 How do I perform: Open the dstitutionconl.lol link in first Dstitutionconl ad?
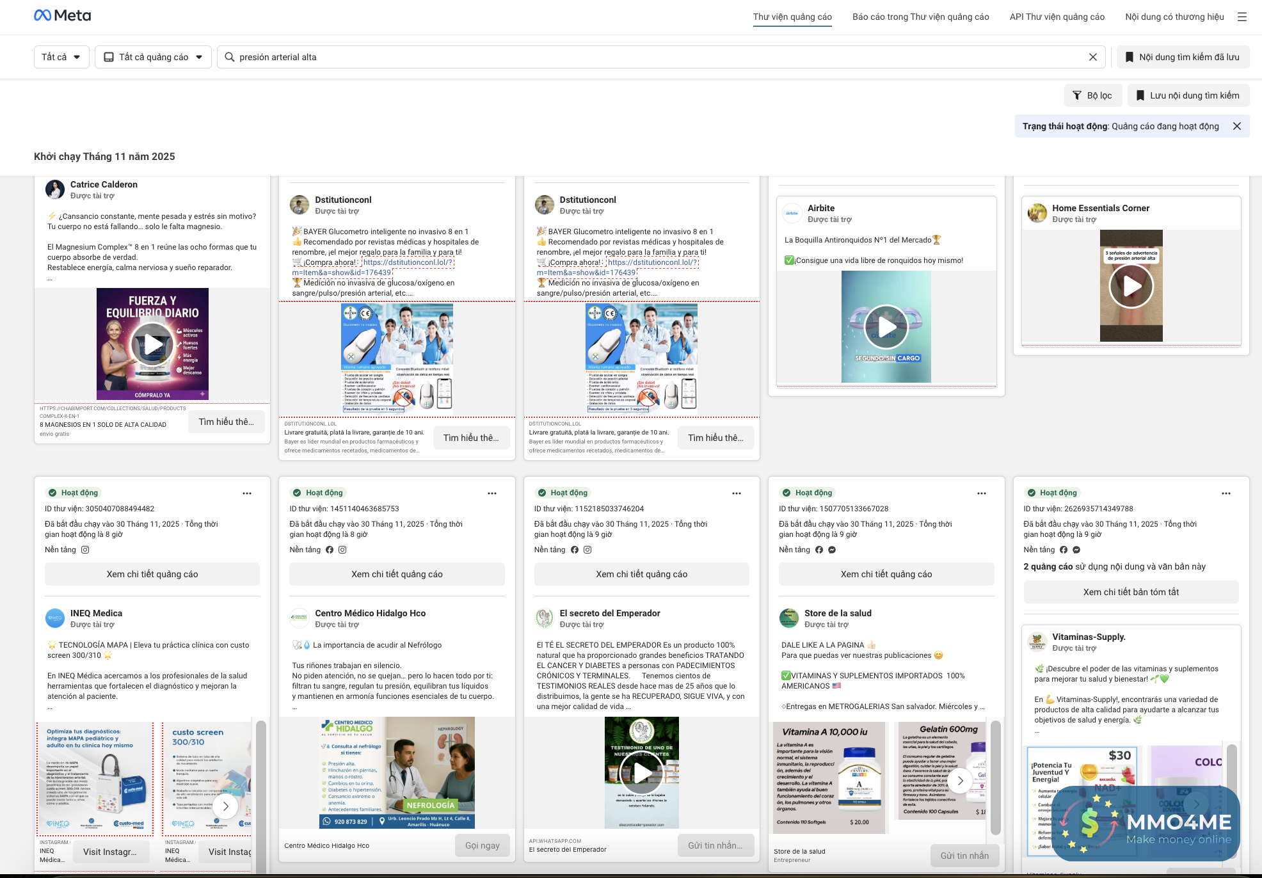pyautogui.click(x=408, y=262)
